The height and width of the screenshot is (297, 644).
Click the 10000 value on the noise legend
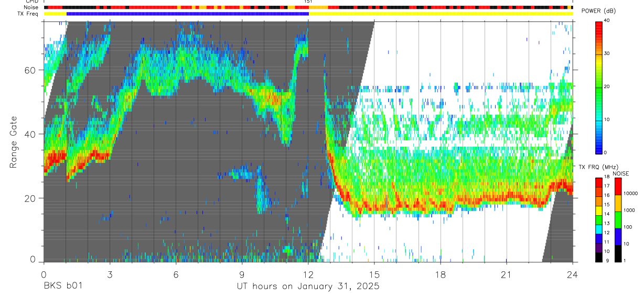[x=631, y=193]
